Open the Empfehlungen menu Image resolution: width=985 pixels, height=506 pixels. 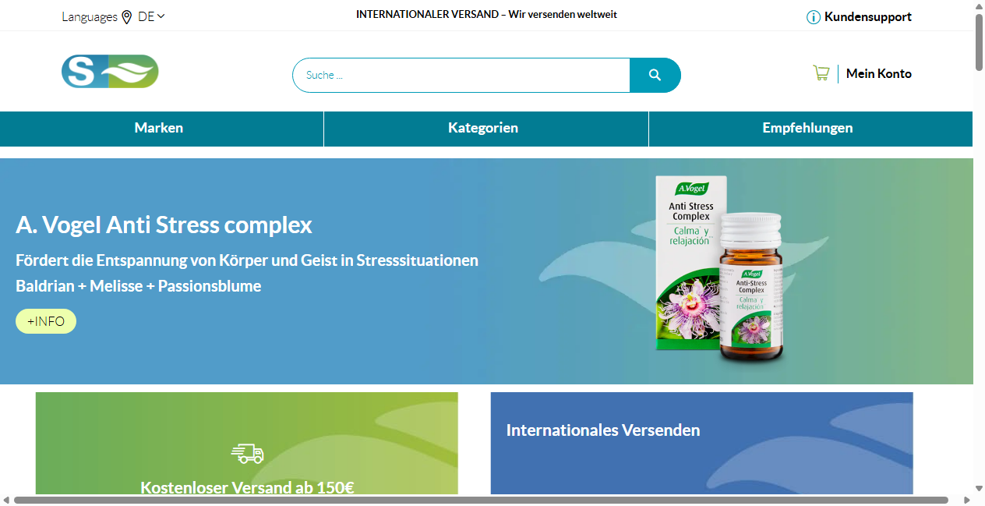tap(807, 128)
